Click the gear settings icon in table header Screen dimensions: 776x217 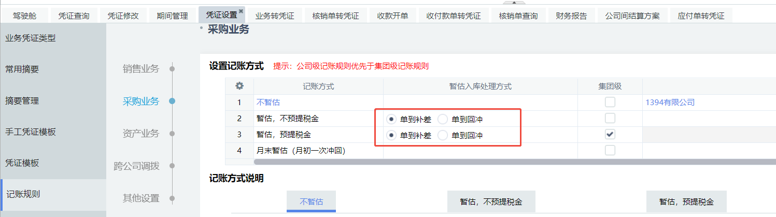[239, 86]
